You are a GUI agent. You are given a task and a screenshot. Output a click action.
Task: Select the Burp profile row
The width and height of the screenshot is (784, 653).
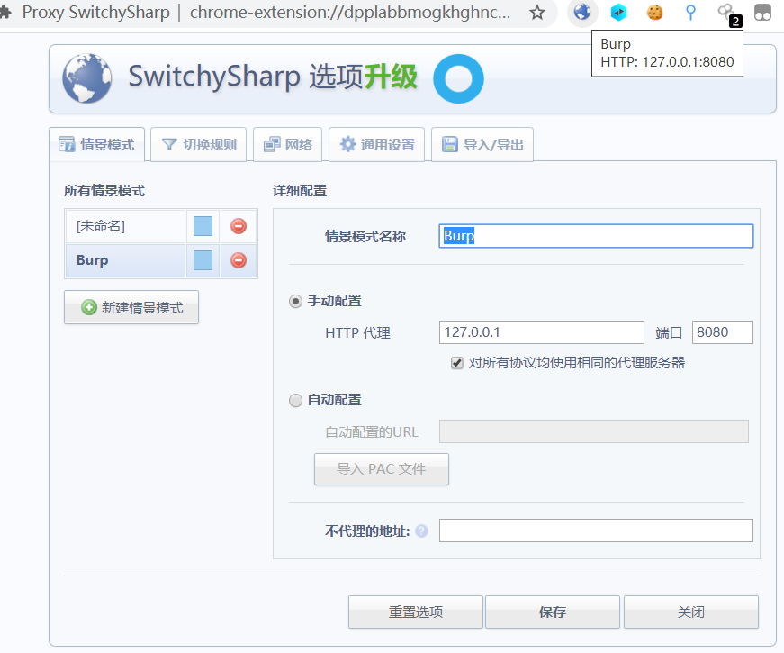coord(125,260)
